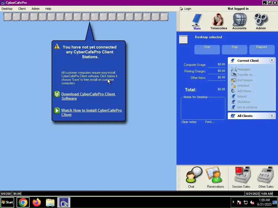Click the security flag tray icon

(x=239, y=202)
